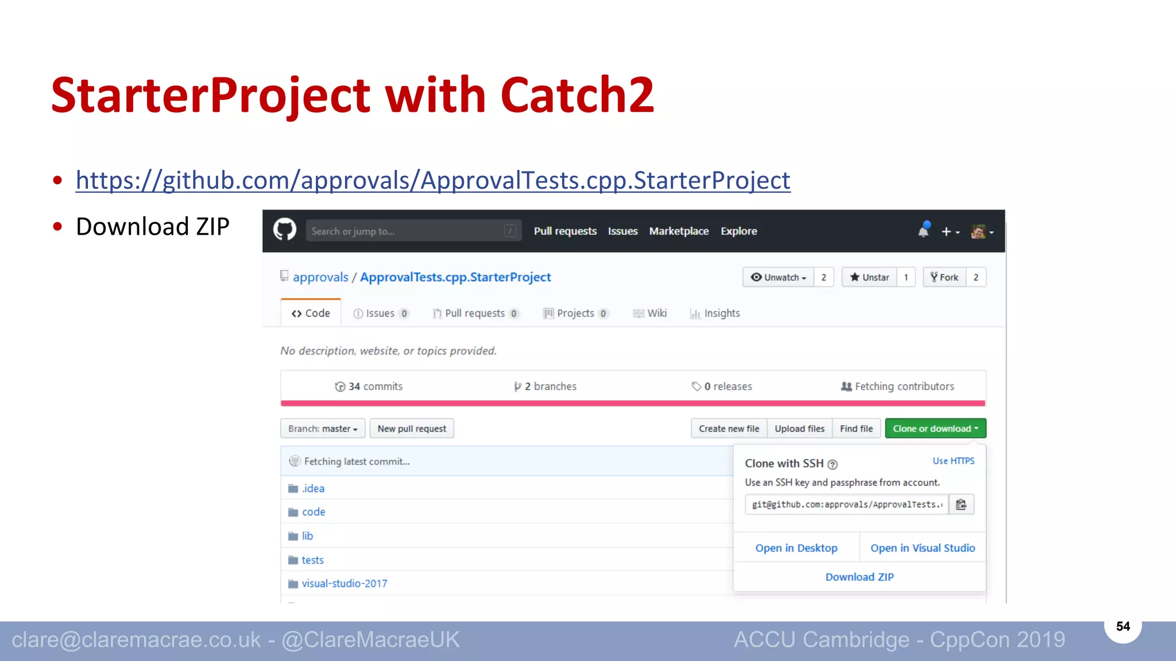Click the folder icon beside tests
Viewport: 1176px width, 661px height.
click(293, 560)
